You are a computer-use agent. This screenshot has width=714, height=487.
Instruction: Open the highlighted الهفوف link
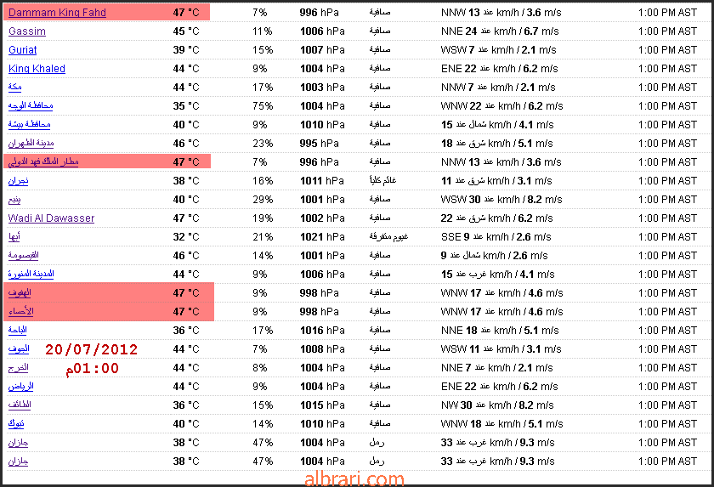[20, 292]
